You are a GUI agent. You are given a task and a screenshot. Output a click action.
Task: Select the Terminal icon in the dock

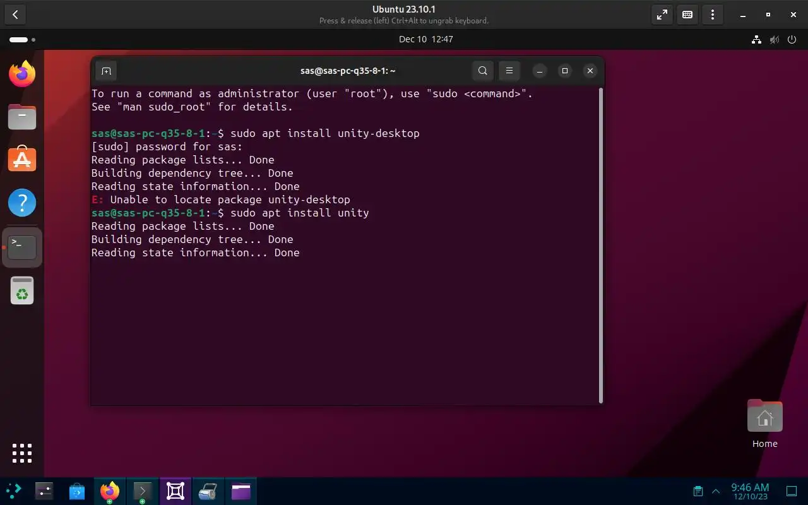22,246
